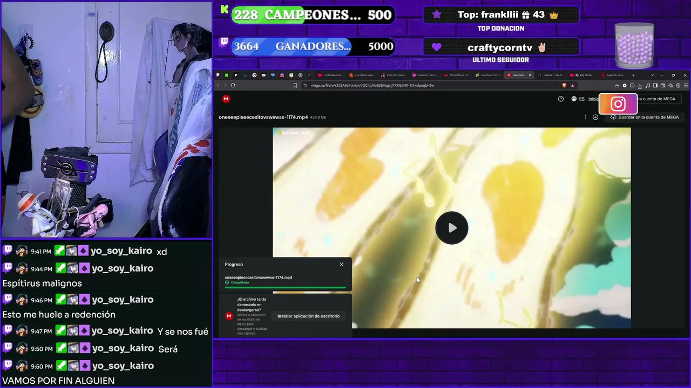Viewport: 691px width, 388px height.
Task: Open the browser hamburger menu
Action: pyautogui.click(x=686, y=85)
